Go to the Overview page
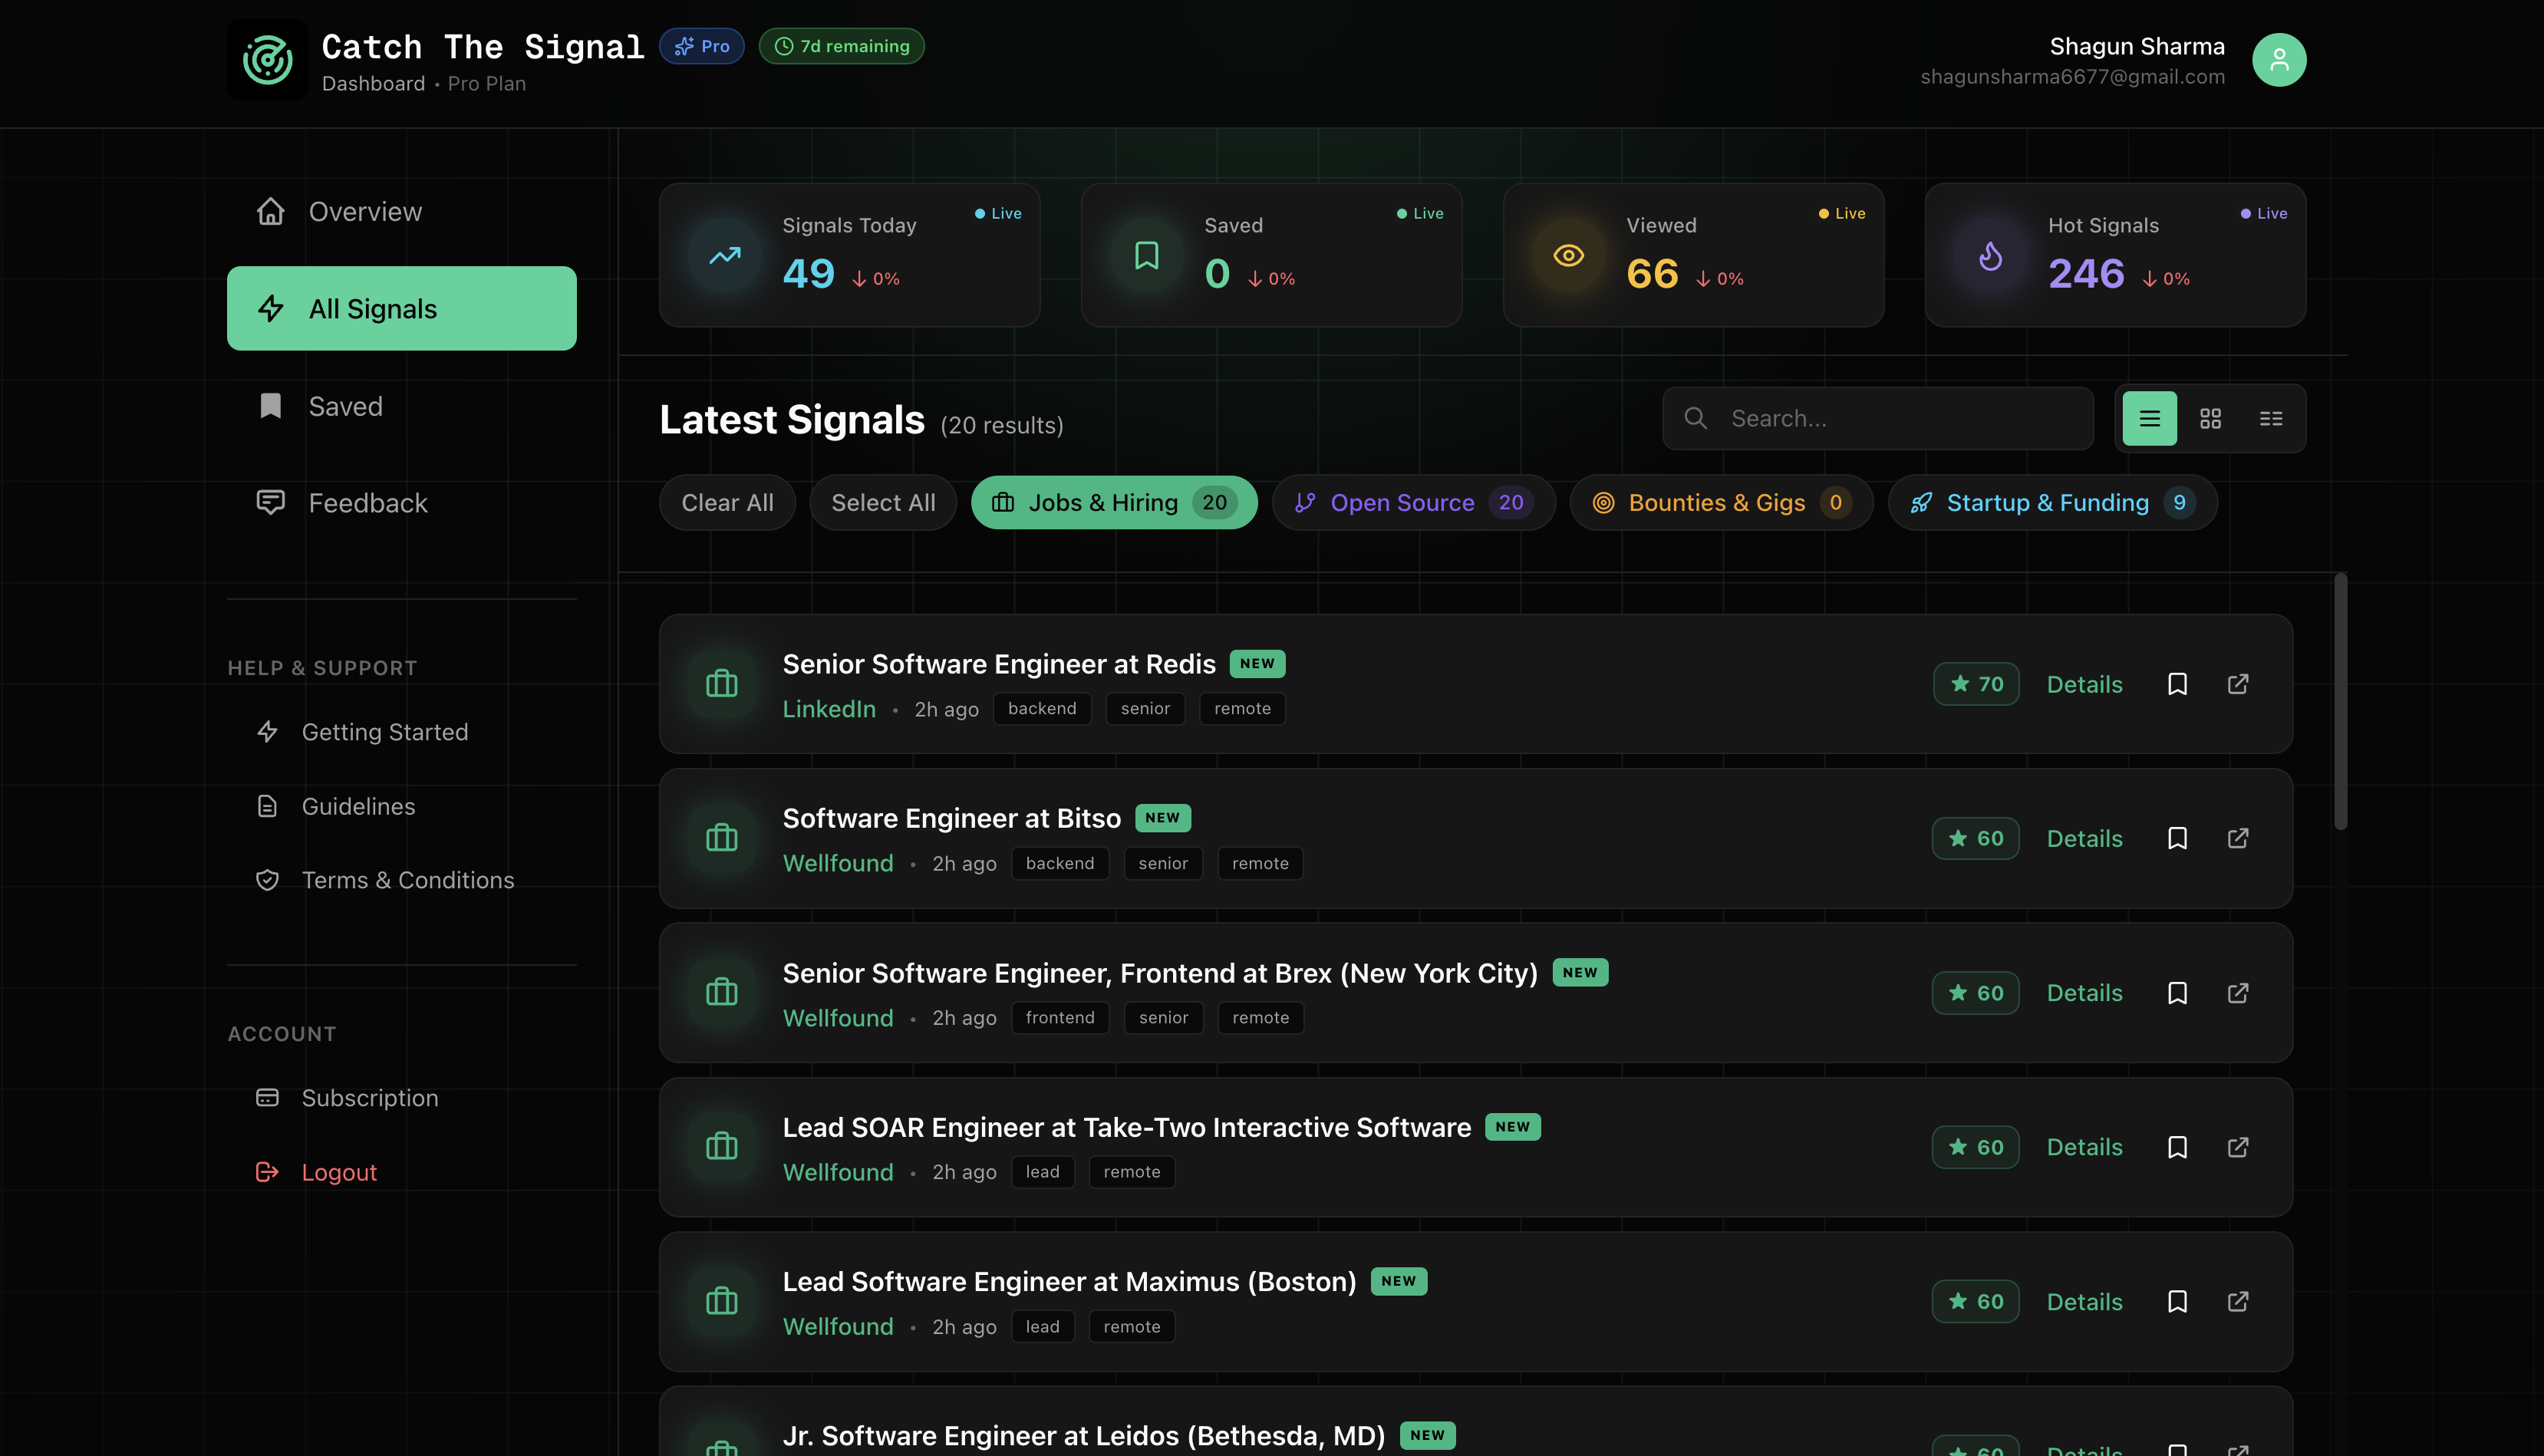This screenshot has height=1456, width=2544. [x=365, y=212]
